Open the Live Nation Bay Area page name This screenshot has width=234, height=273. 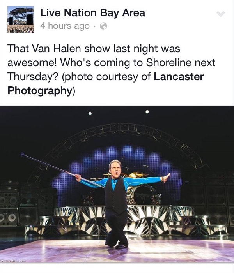[x=92, y=13]
